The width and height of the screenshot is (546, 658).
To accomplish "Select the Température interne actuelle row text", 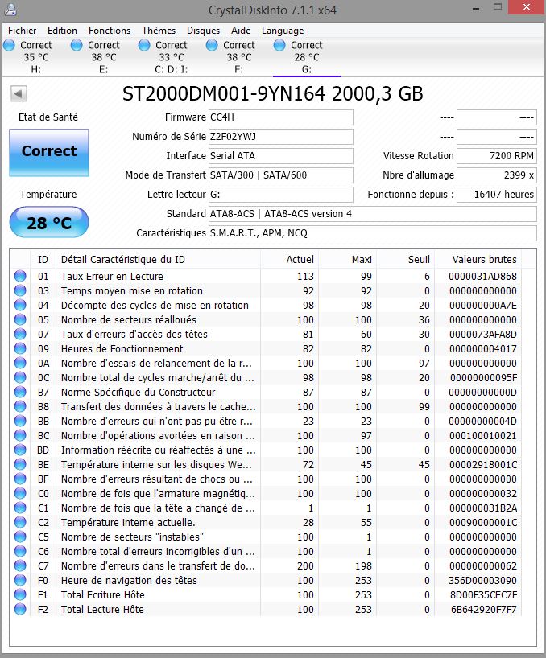I will click(128, 522).
